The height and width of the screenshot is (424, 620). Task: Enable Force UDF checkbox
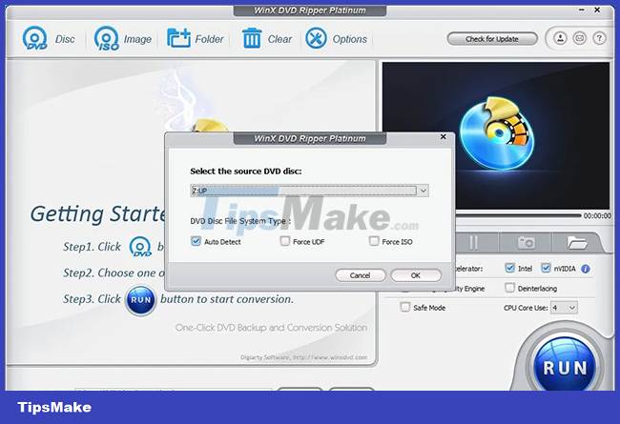284,241
